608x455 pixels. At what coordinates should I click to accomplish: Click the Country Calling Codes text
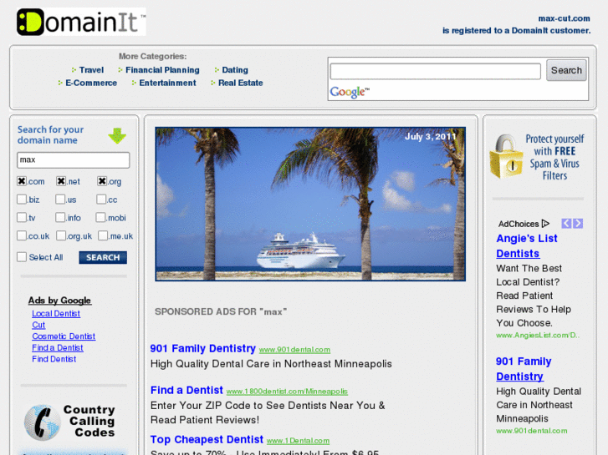[89, 421]
